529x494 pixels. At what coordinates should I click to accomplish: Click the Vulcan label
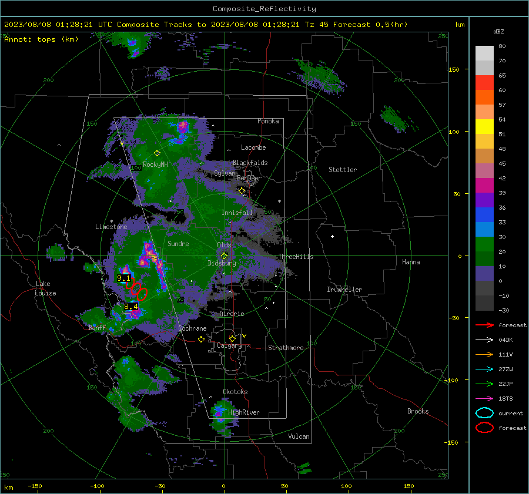click(x=299, y=436)
